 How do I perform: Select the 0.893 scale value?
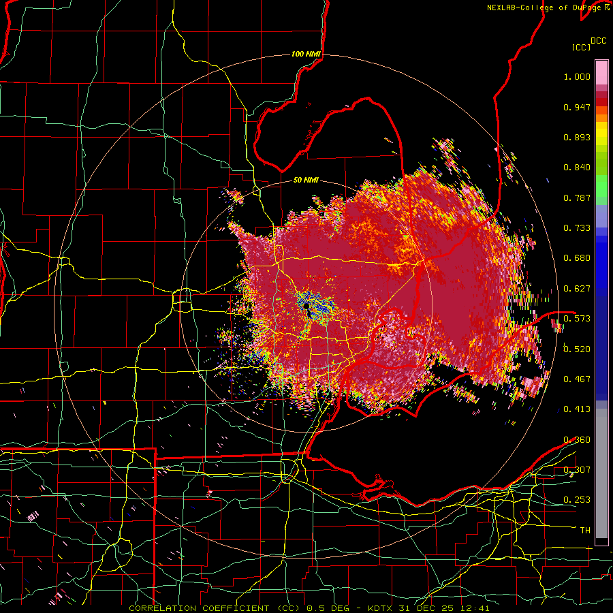pos(577,137)
